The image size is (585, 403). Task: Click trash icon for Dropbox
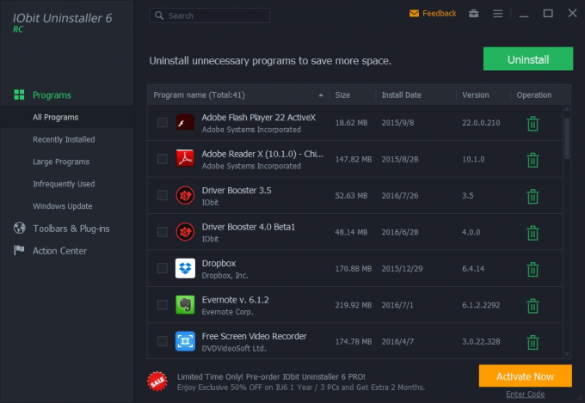point(533,269)
